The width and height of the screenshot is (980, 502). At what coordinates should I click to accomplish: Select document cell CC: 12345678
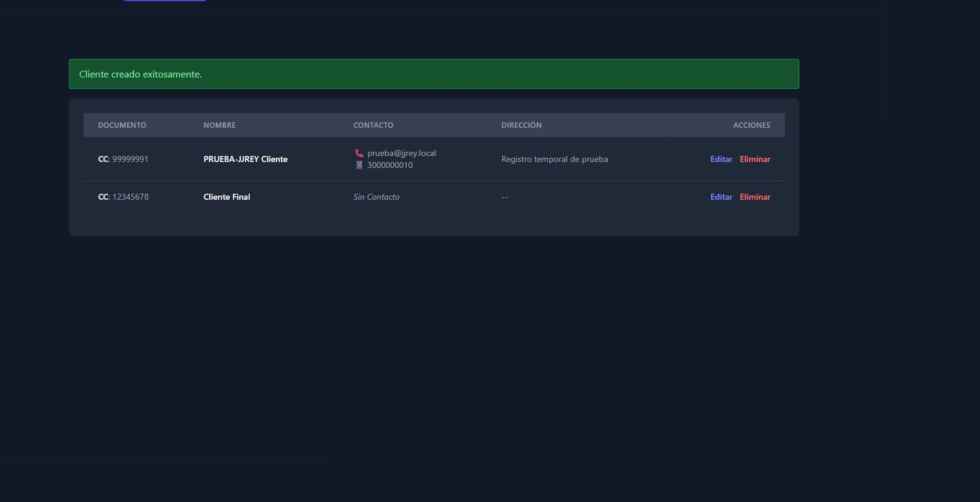click(x=123, y=197)
